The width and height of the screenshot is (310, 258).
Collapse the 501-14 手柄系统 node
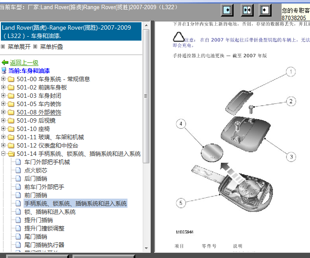coord(3,154)
